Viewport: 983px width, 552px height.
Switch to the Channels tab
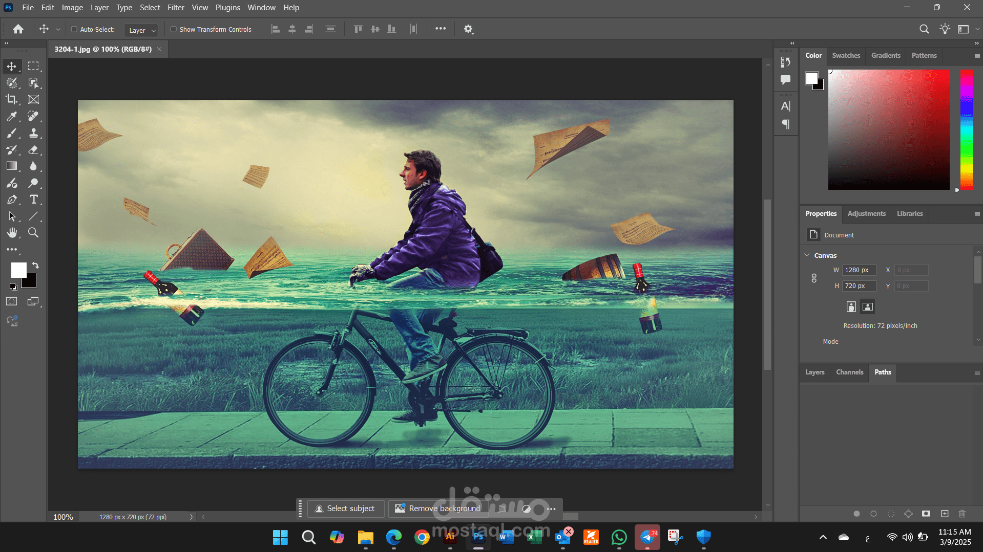(x=849, y=372)
